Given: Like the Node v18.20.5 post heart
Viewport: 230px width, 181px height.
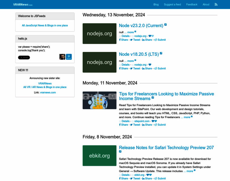Looking at the screenshot, I should tap(150, 65).
